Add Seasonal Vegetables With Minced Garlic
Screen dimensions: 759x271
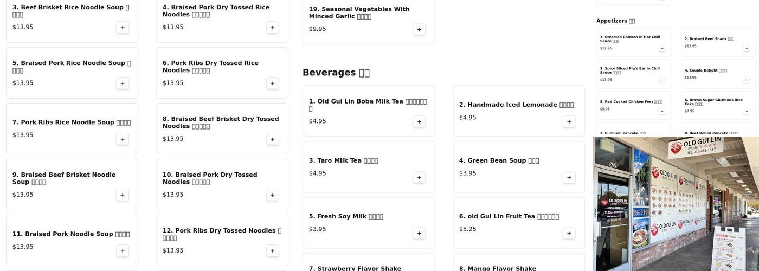coord(419,29)
